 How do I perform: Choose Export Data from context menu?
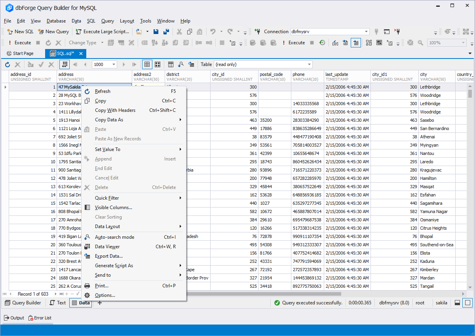pyautogui.click(x=109, y=256)
